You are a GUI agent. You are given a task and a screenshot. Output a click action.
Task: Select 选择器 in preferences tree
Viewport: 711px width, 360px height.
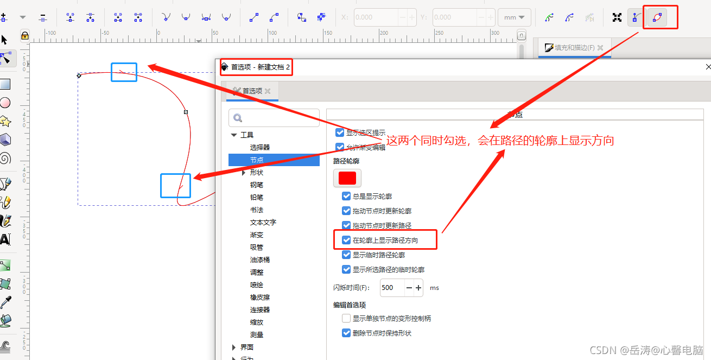tap(260, 147)
